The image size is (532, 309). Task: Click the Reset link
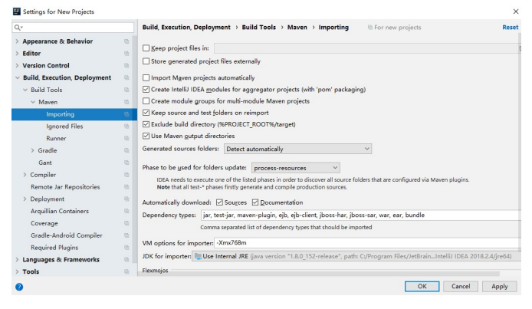tap(511, 28)
